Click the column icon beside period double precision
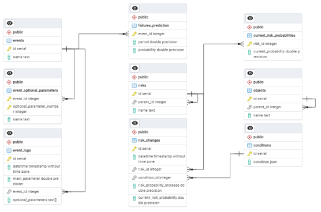 pyautogui.click(x=134, y=42)
